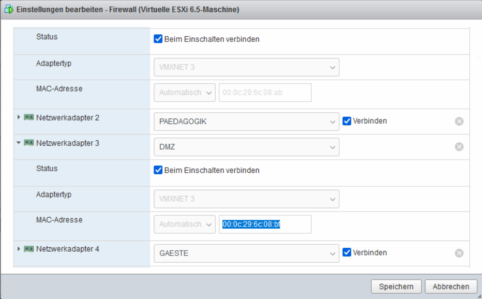Click the VM icon in the title bar
Image resolution: width=482 pixels, height=299 pixels.
9,9
